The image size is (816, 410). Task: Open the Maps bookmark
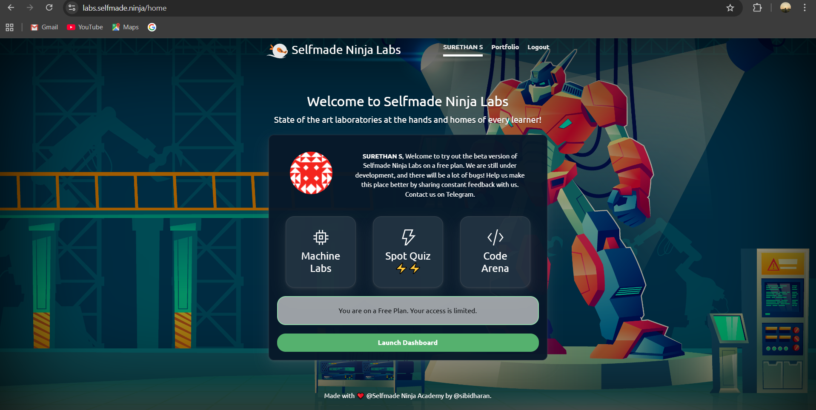pyautogui.click(x=126, y=27)
